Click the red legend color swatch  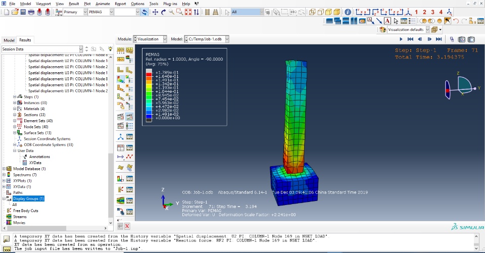149,75
